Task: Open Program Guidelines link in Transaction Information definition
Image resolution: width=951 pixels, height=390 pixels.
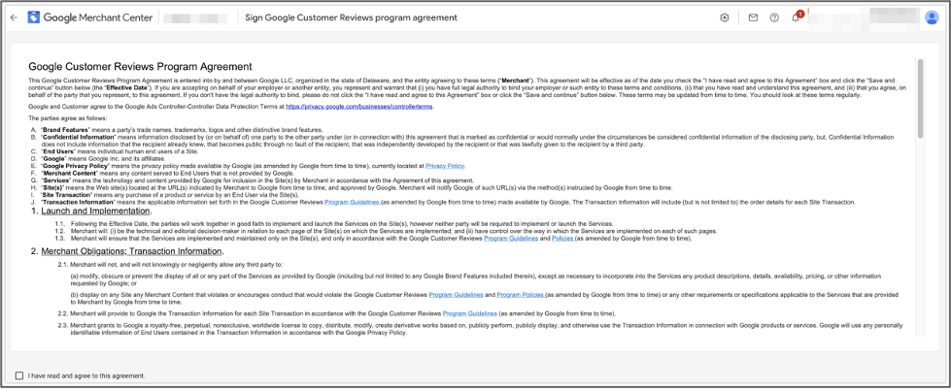Action: [x=353, y=202]
